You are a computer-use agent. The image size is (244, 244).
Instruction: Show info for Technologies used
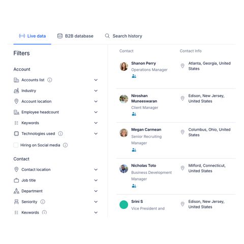pos(60,134)
